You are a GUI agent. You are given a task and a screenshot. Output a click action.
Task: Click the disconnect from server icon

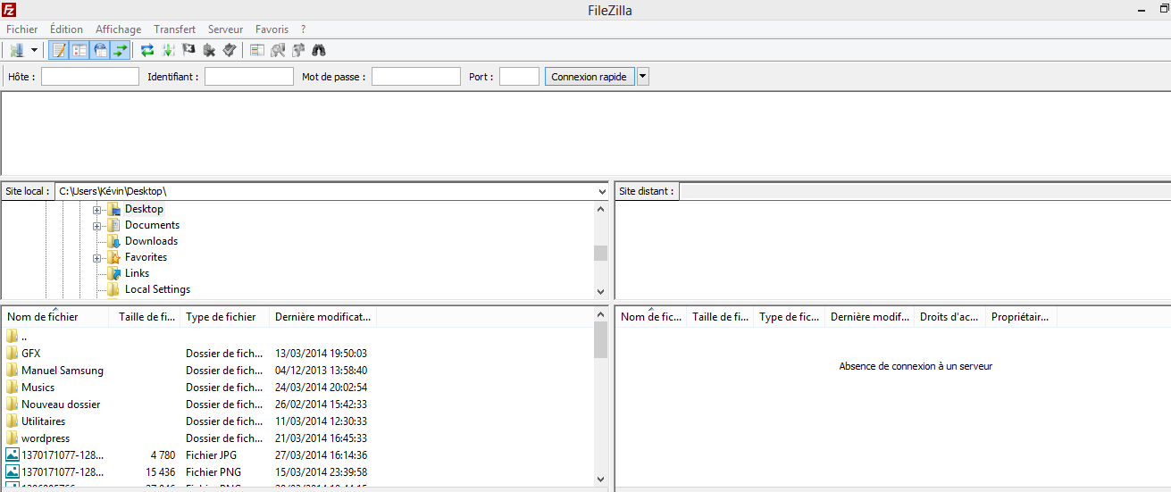pos(209,50)
